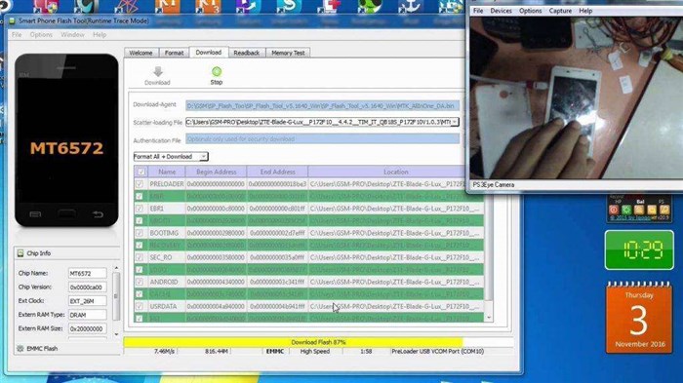Click the Name column header
This screenshot has height=383, width=683.
(167, 172)
